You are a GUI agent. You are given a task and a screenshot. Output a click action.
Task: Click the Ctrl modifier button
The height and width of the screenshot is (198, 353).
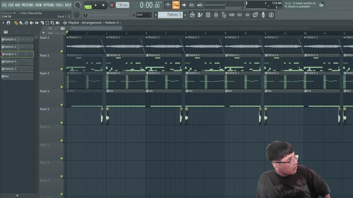(x=240, y=15)
